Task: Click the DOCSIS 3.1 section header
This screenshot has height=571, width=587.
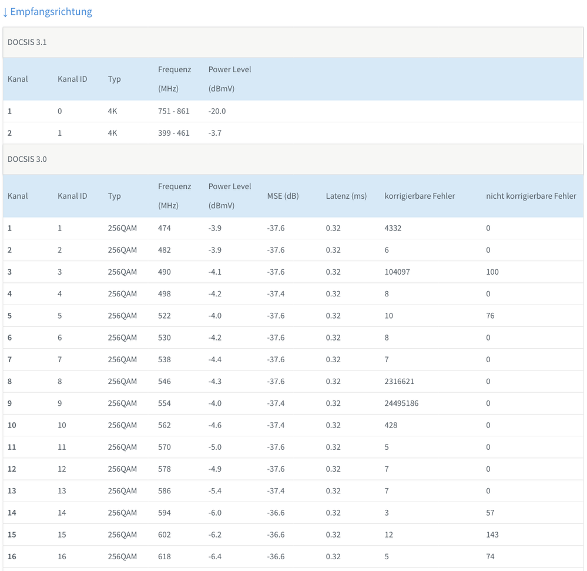Action: [x=27, y=42]
